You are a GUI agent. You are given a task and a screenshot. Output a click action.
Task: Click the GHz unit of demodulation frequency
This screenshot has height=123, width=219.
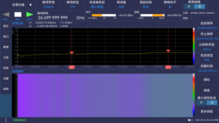(80, 18)
